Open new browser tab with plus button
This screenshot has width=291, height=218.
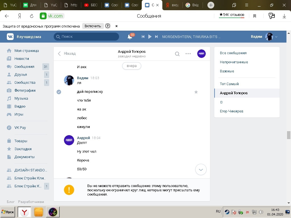click(211, 5)
